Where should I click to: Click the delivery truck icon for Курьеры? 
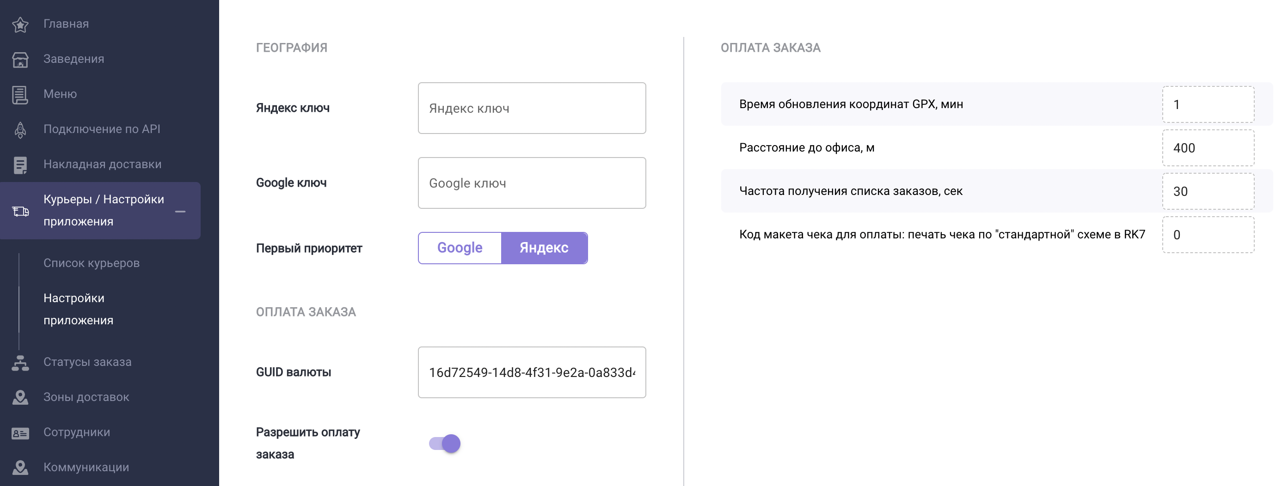pyautogui.click(x=20, y=211)
